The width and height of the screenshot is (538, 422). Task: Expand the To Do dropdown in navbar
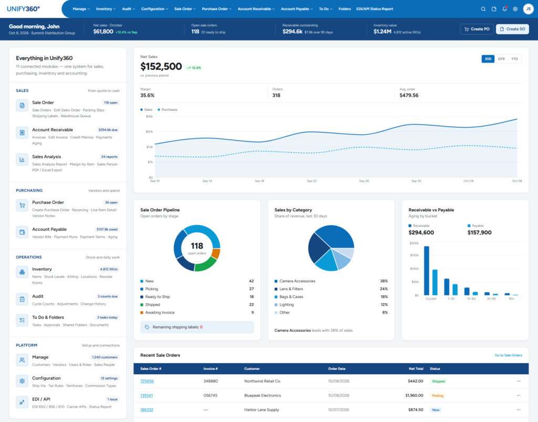tap(325, 9)
